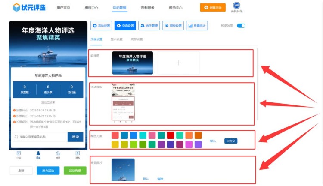This screenshot has height=186, width=323.
Task: Select the 投票 person icon in preview
Action: tap(38, 153)
